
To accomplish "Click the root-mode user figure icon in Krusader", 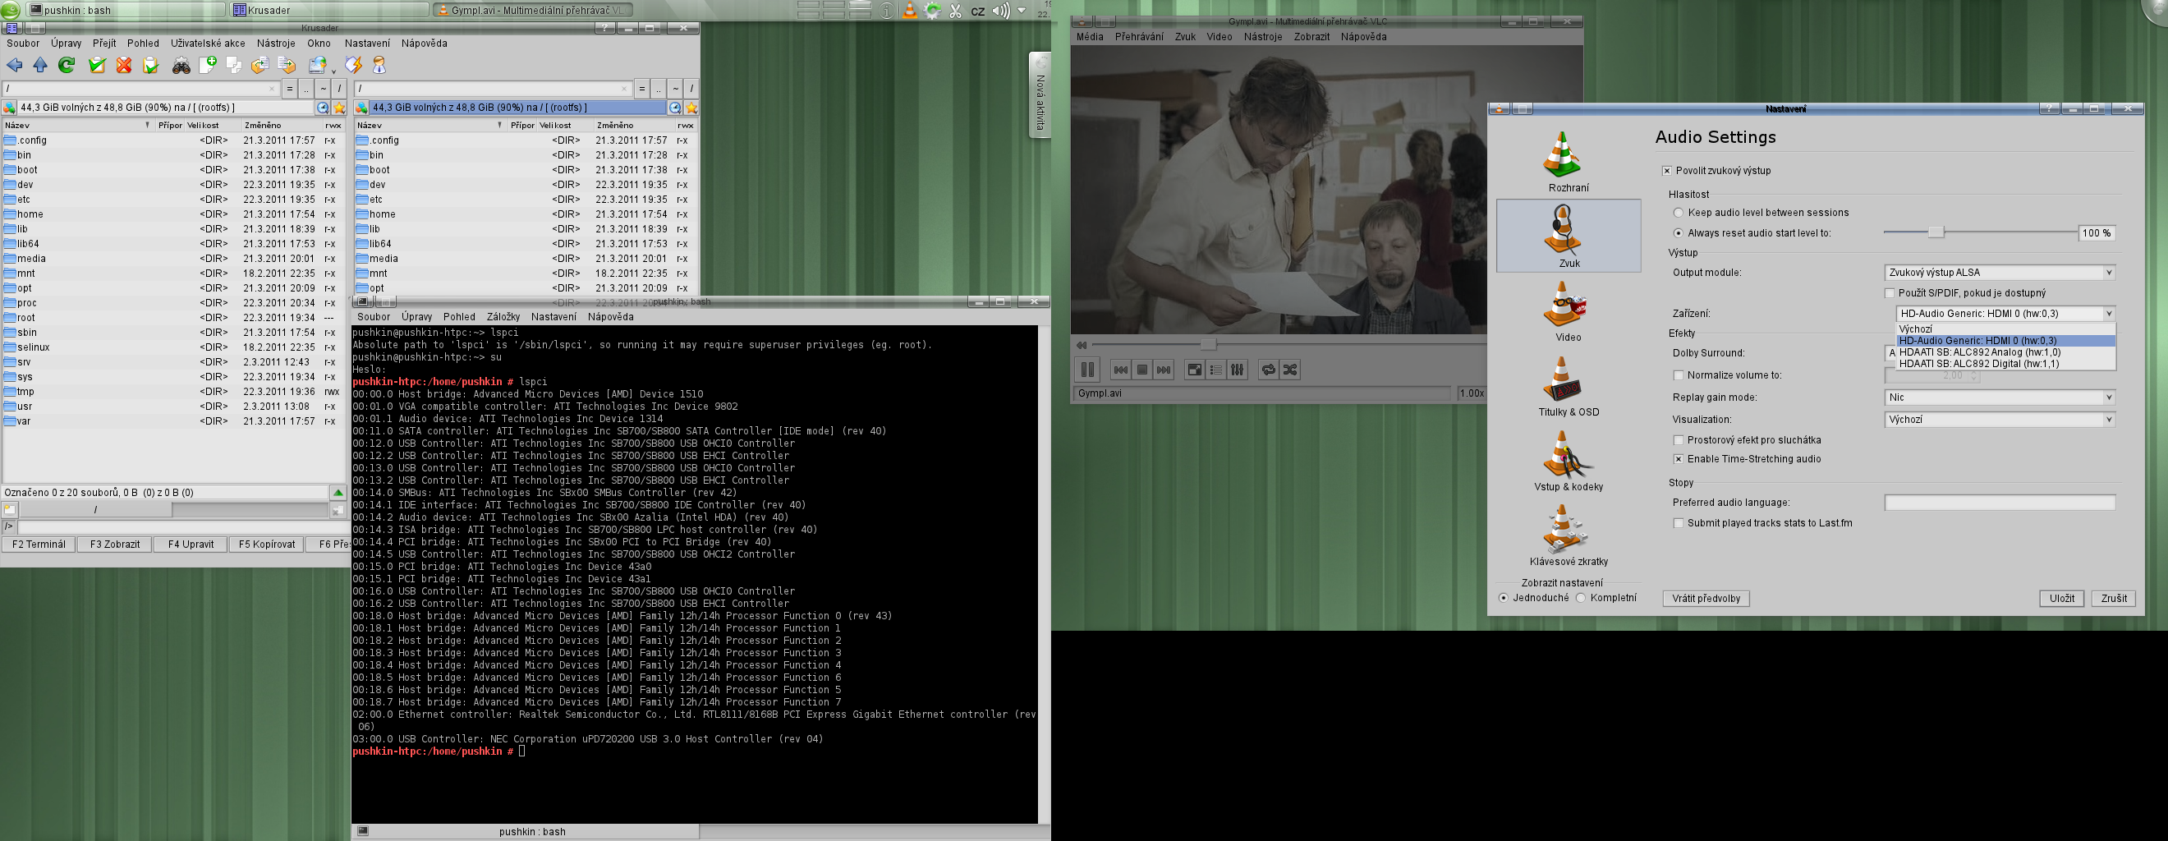I will 379,65.
